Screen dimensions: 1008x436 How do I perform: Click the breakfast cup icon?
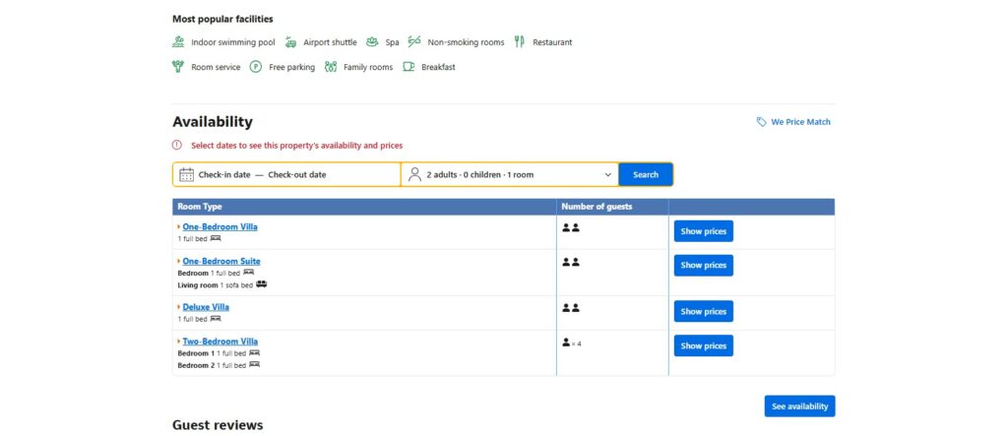pyautogui.click(x=409, y=67)
